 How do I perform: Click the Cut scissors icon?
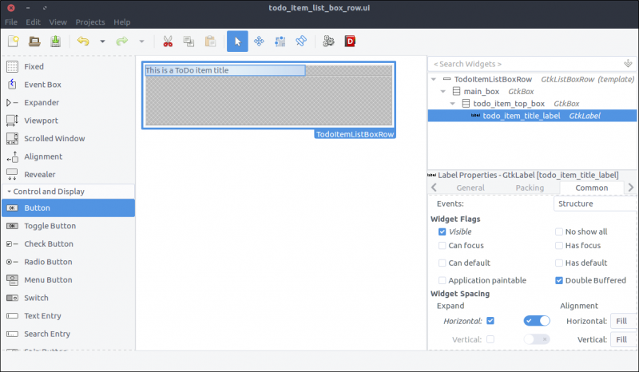tap(168, 42)
